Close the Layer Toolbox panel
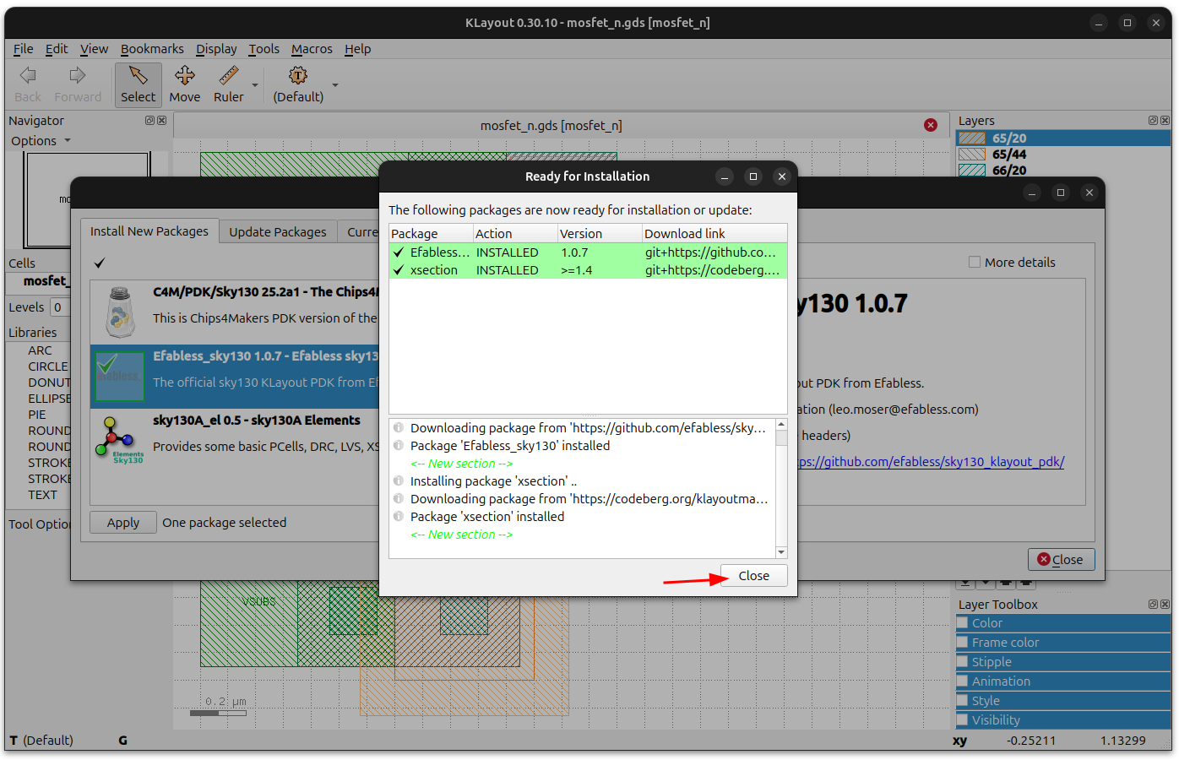The height and width of the screenshot is (760, 1179). (x=1165, y=605)
